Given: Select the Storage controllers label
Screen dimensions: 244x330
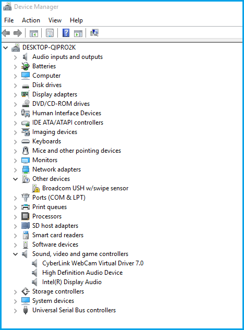Looking at the screenshot, I should 58,291.
